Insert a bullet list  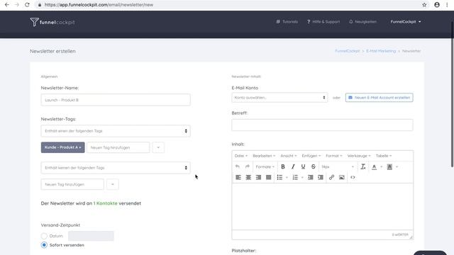[279, 177]
